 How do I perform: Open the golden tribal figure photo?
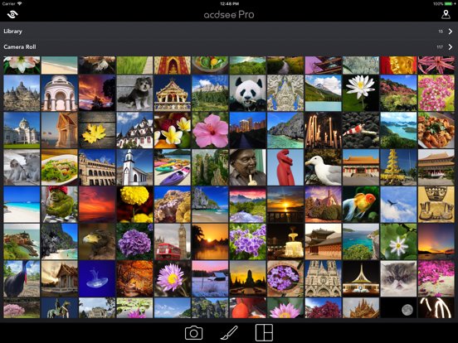coord(436,205)
